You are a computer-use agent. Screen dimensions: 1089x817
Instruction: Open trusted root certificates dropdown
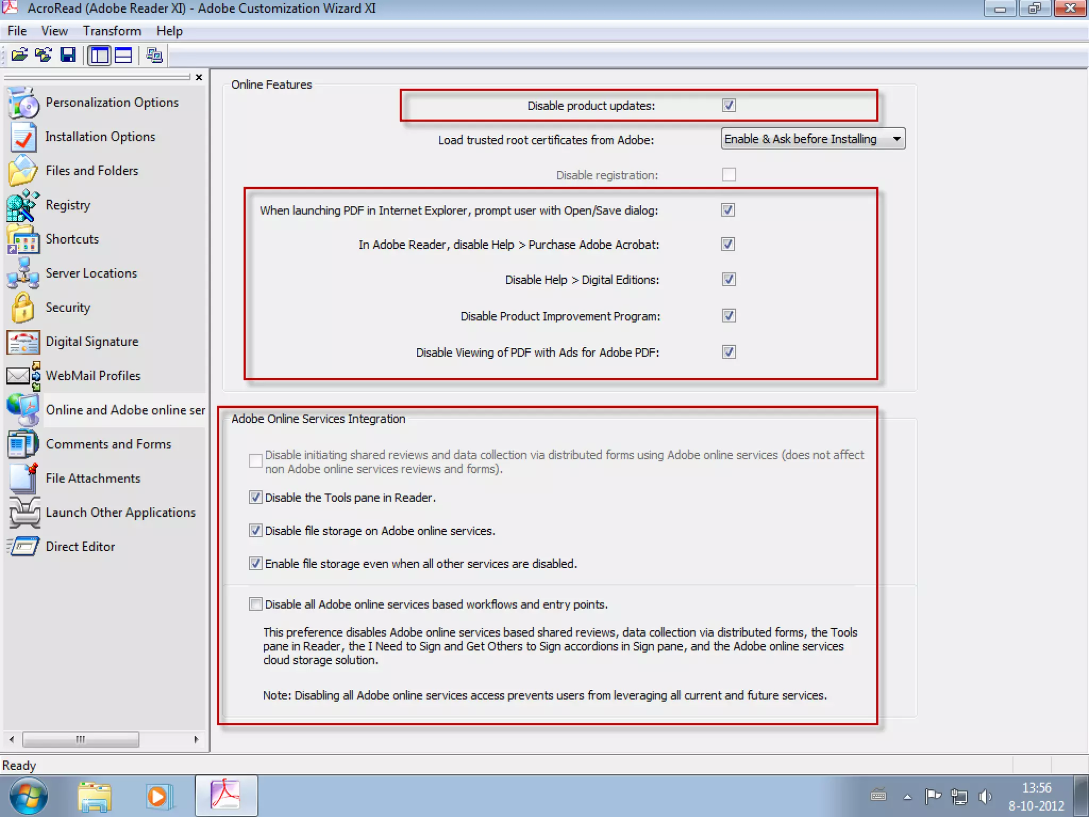click(813, 139)
